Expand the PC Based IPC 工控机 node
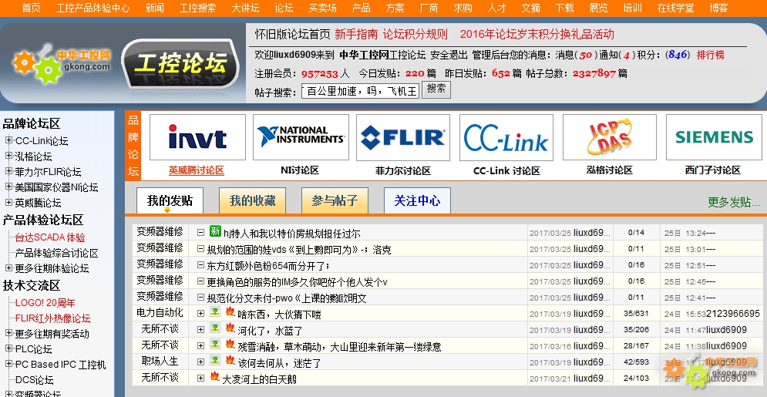 (8, 364)
